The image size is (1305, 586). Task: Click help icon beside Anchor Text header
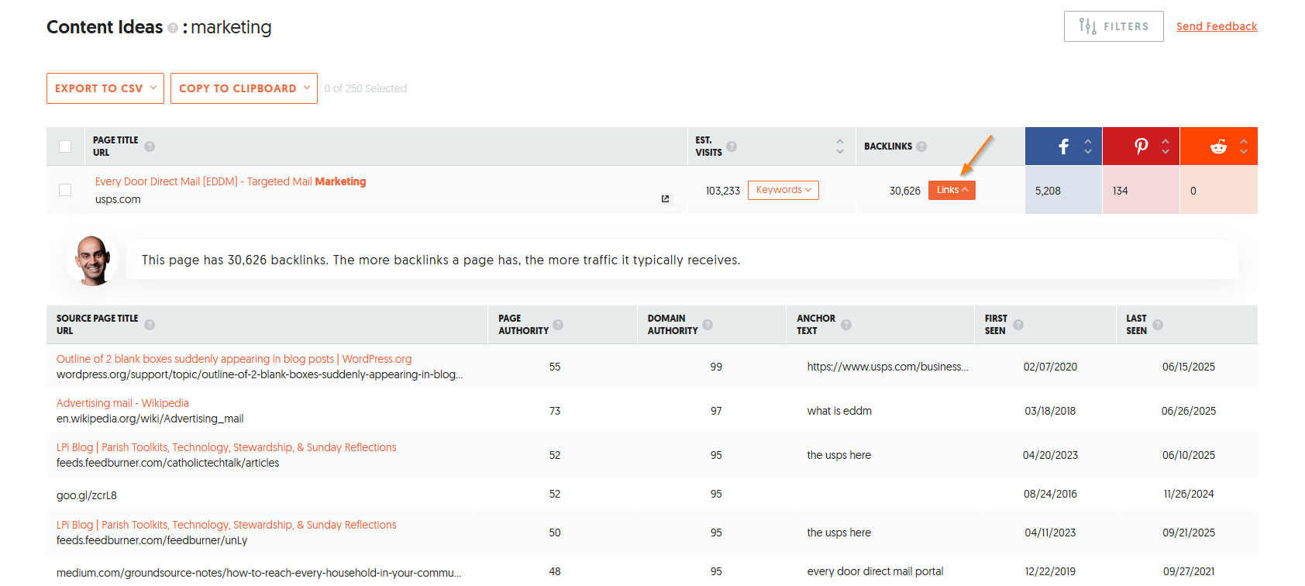tap(846, 325)
